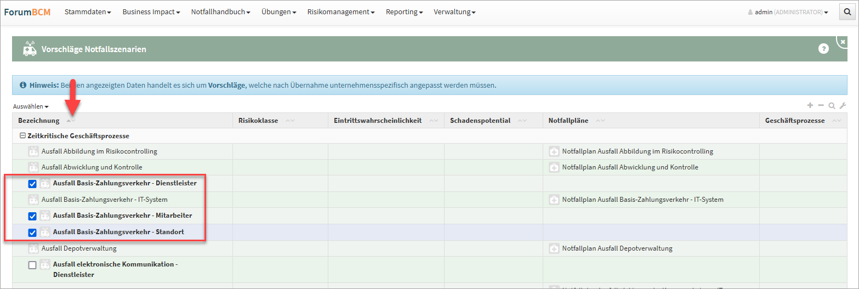
Task: Uncheck Ausfall Basis-Zahlungsverkehr - Dienstleister checkbox
Action: tap(32, 184)
